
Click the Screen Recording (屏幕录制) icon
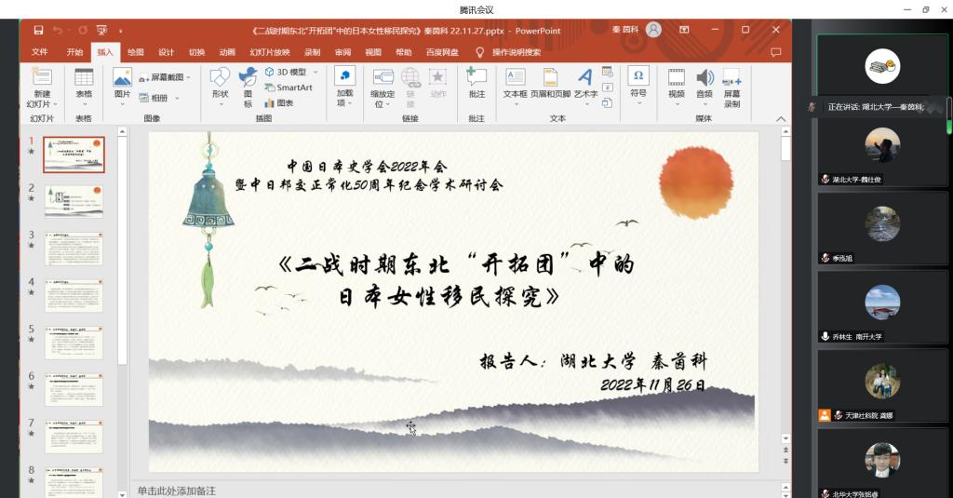732,79
